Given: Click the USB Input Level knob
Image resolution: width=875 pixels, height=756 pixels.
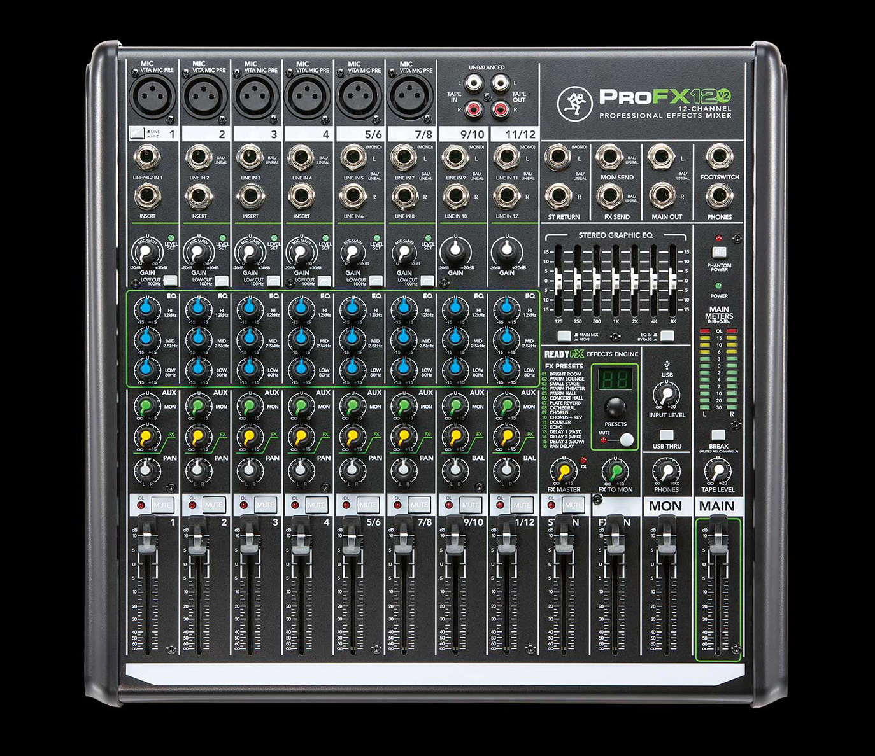Looking at the screenshot, I should click(667, 395).
